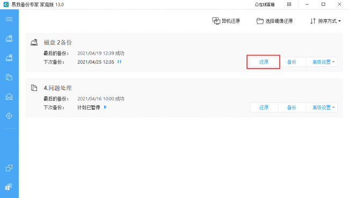This screenshot has width=349, height=198.
Task: Click the app logo in title bar
Action: [6, 4]
